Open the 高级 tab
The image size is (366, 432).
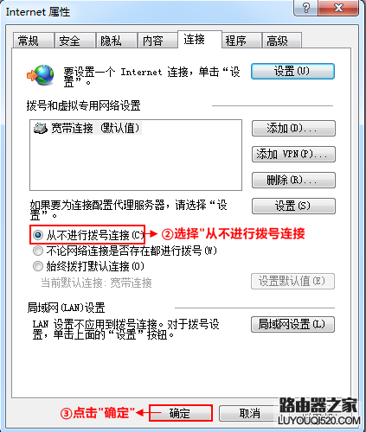[282, 41]
